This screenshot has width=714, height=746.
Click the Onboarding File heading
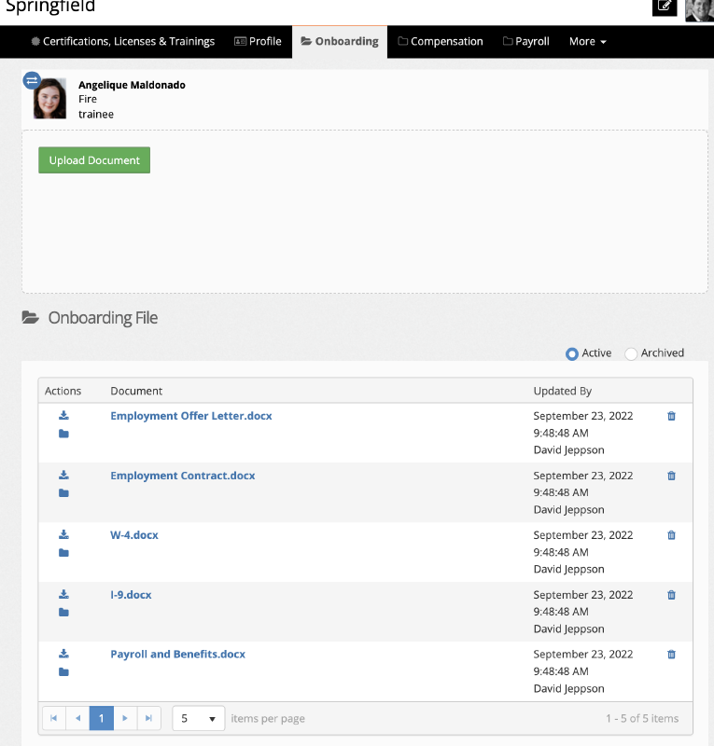(x=103, y=318)
